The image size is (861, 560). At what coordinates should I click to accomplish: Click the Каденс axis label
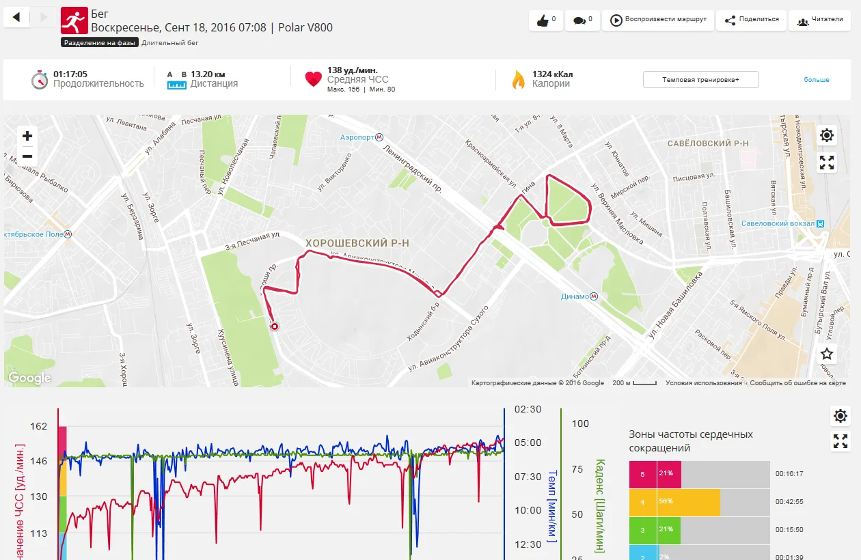pyautogui.click(x=600, y=506)
